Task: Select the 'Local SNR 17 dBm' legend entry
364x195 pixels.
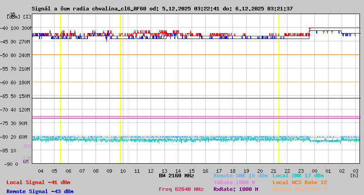Action: pos(298,175)
